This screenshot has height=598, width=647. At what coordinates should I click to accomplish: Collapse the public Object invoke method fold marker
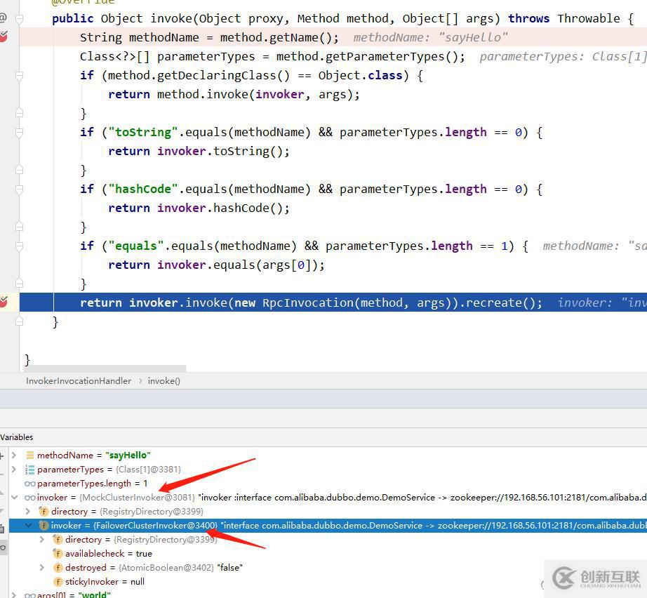click(20, 18)
